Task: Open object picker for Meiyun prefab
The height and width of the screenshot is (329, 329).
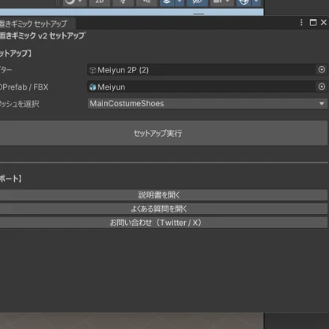Action: click(322, 87)
